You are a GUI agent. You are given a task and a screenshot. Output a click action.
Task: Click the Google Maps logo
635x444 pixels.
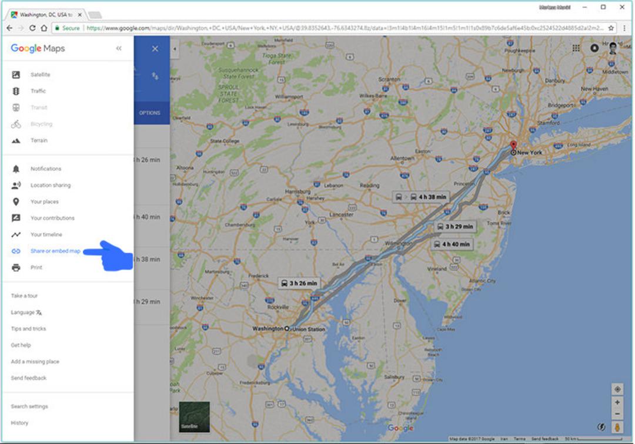click(38, 49)
